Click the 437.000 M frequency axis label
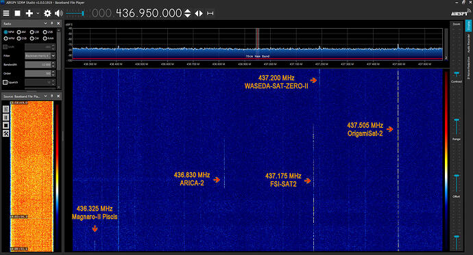The height and width of the screenshot is (255, 473). point(270,64)
